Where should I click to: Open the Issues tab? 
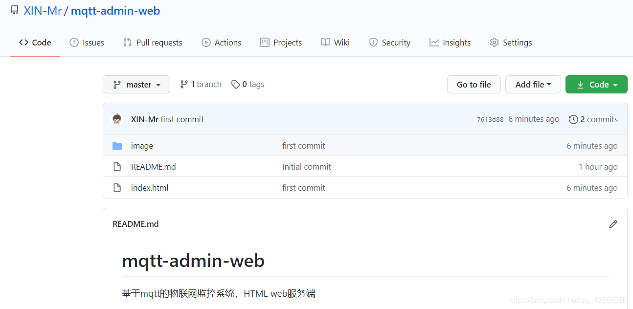pos(87,43)
